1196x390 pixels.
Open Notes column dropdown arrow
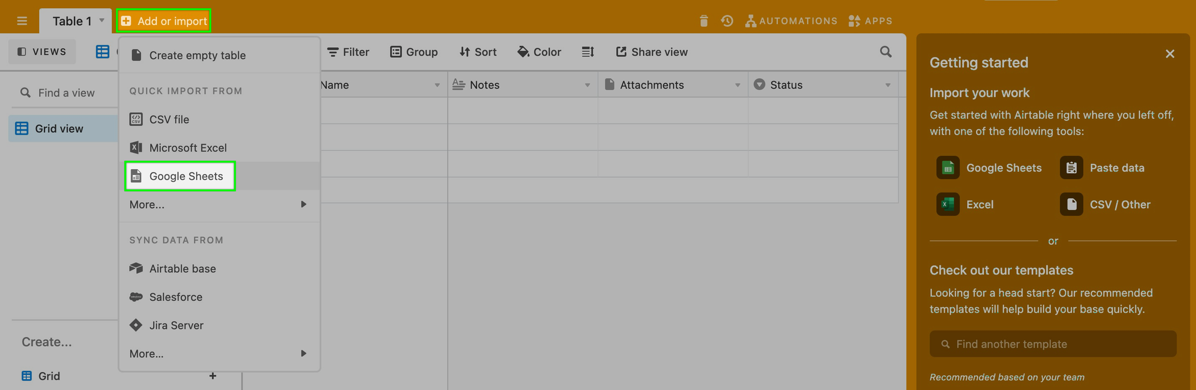[587, 85]
